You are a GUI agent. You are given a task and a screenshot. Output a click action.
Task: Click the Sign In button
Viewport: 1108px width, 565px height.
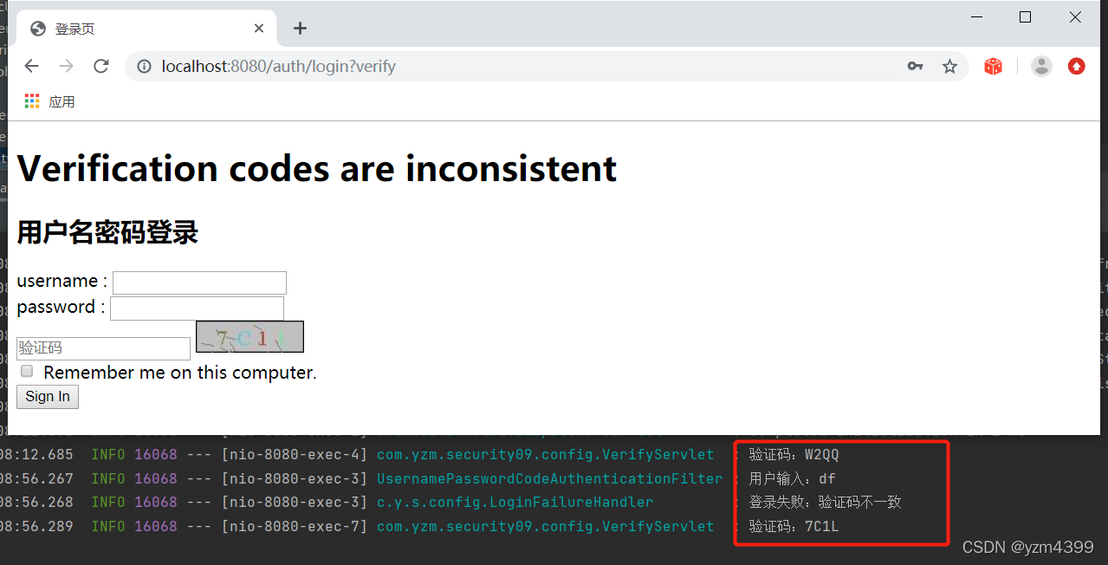click(48, 397)
